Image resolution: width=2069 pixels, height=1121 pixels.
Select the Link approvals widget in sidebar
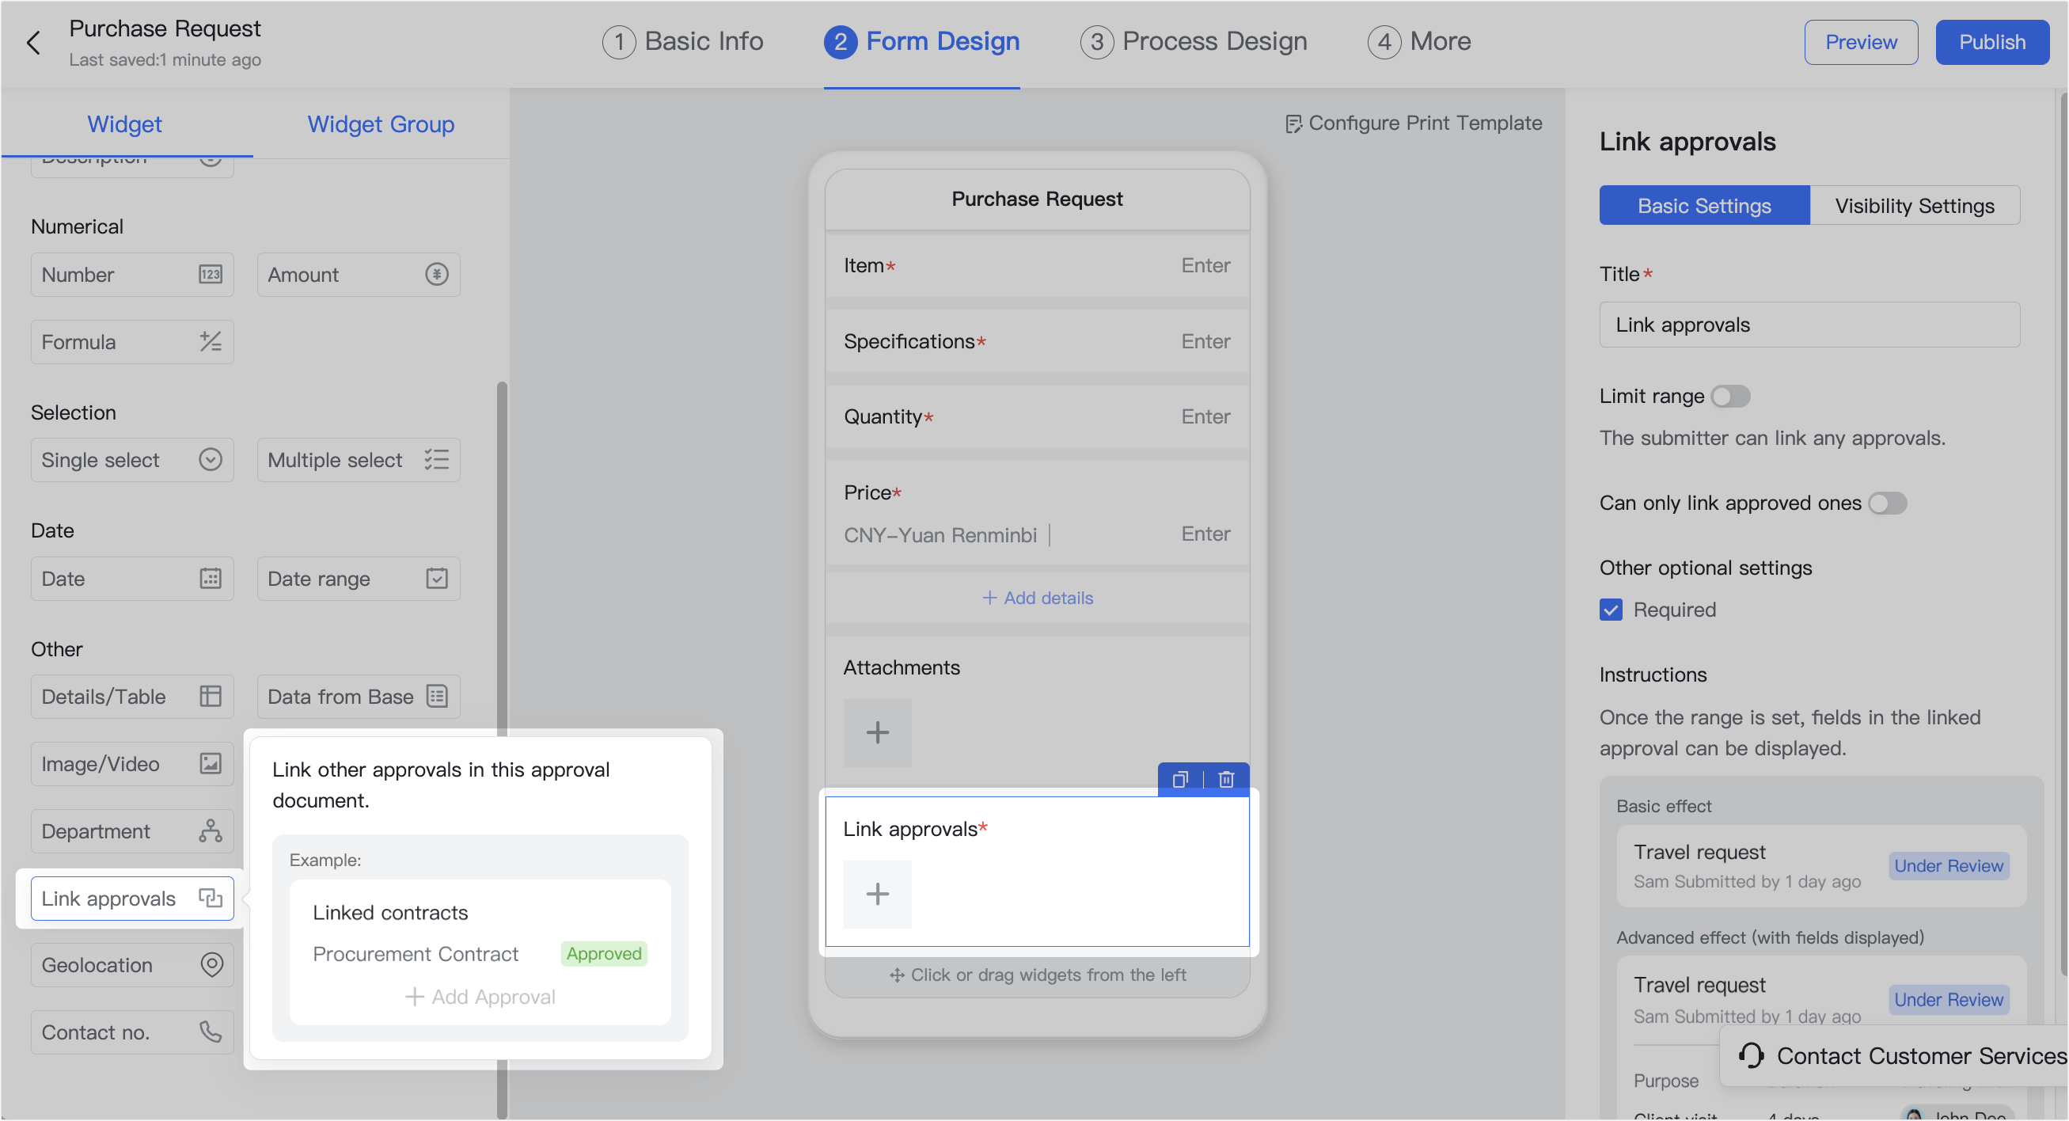132,899
